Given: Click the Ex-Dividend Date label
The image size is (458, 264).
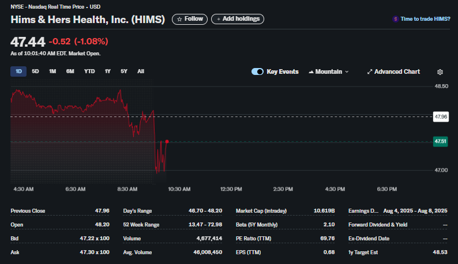Looking at the screenshot, I should coord(369,239).
